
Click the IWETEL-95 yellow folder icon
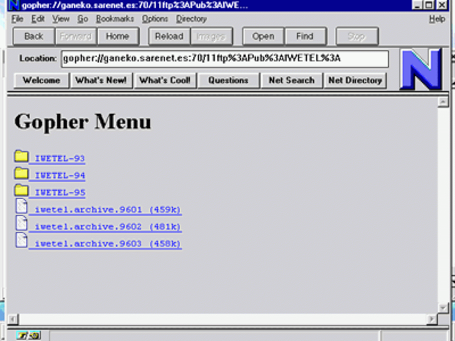[21, 190]
